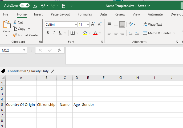Click the Paste clipboard icon
Image resolution: width=183 pixels, height=128 pixels.
click(x=7, y=25)
